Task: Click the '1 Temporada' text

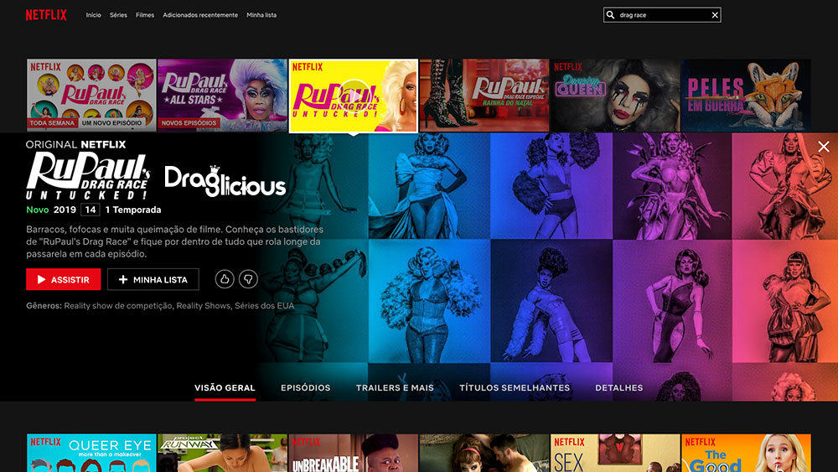Action: coord(133,210)
